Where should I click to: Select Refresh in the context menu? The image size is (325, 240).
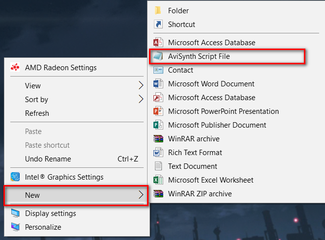pyautogui.click(x=37, y=113)
